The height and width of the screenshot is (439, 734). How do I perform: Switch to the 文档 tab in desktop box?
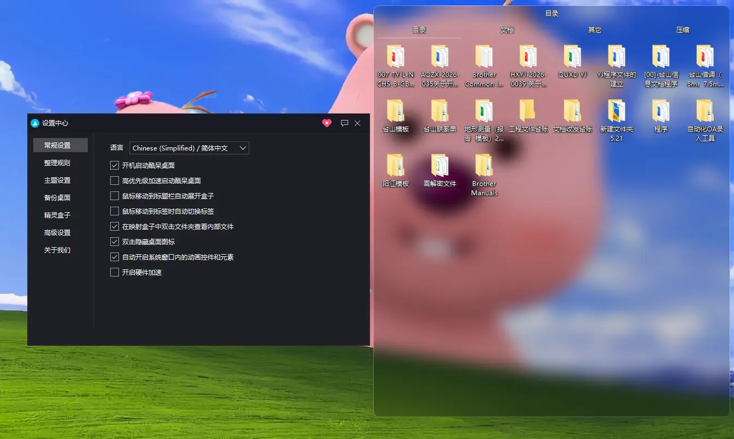507,30
